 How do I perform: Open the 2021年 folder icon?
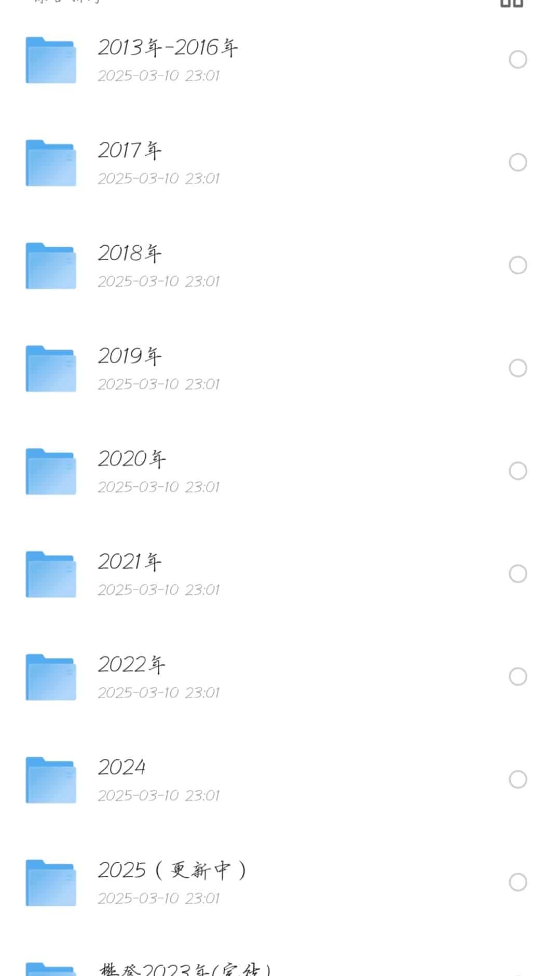(x=51, y=574)
